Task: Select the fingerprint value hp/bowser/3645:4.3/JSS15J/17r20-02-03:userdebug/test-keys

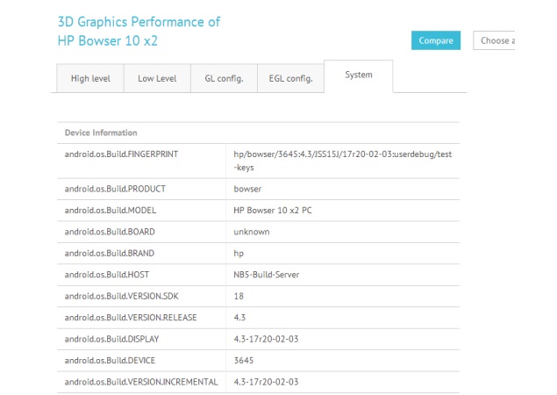Action: click(x=342, y=161)
